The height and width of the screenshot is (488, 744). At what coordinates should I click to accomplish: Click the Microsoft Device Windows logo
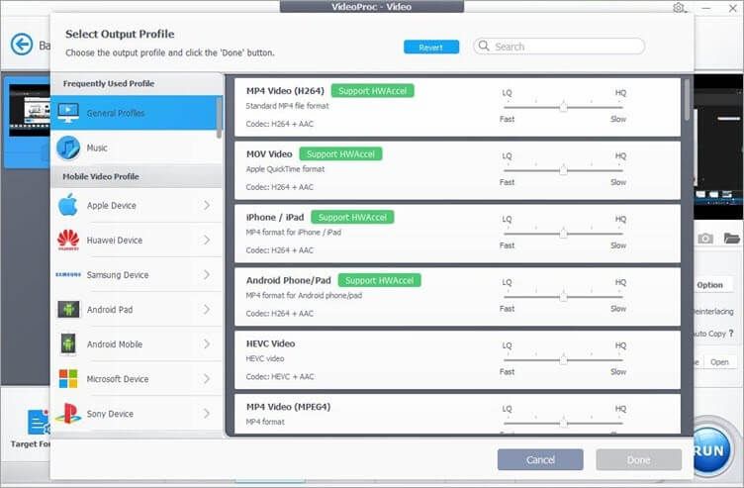67,379
